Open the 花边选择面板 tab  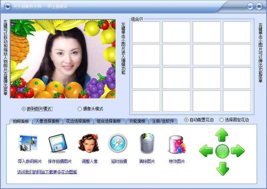click(x=78, y=121)
